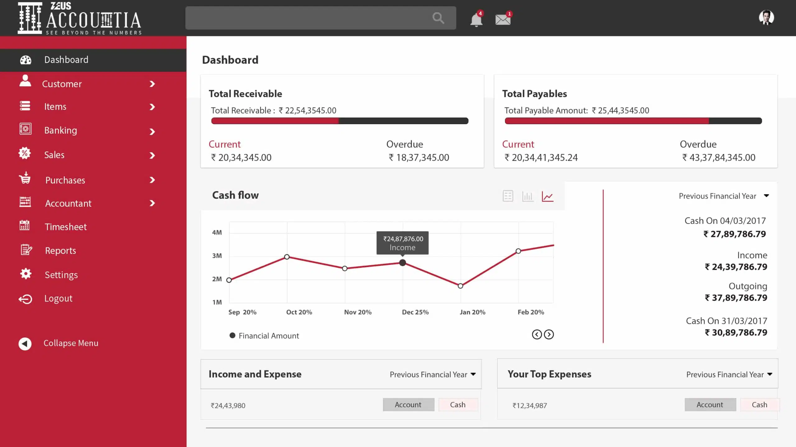Viewport: 796px width, 447px height.
Task: Click the Purchases cart icon
Action: pos(25,179)
